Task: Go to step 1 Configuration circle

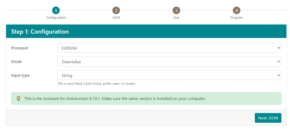Action: point(56,11)
